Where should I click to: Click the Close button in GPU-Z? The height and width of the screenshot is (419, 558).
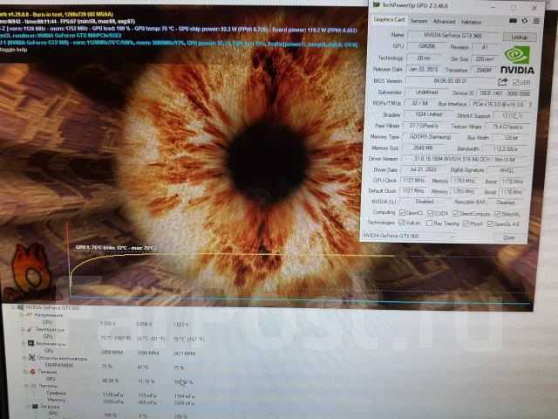(509, 237)
